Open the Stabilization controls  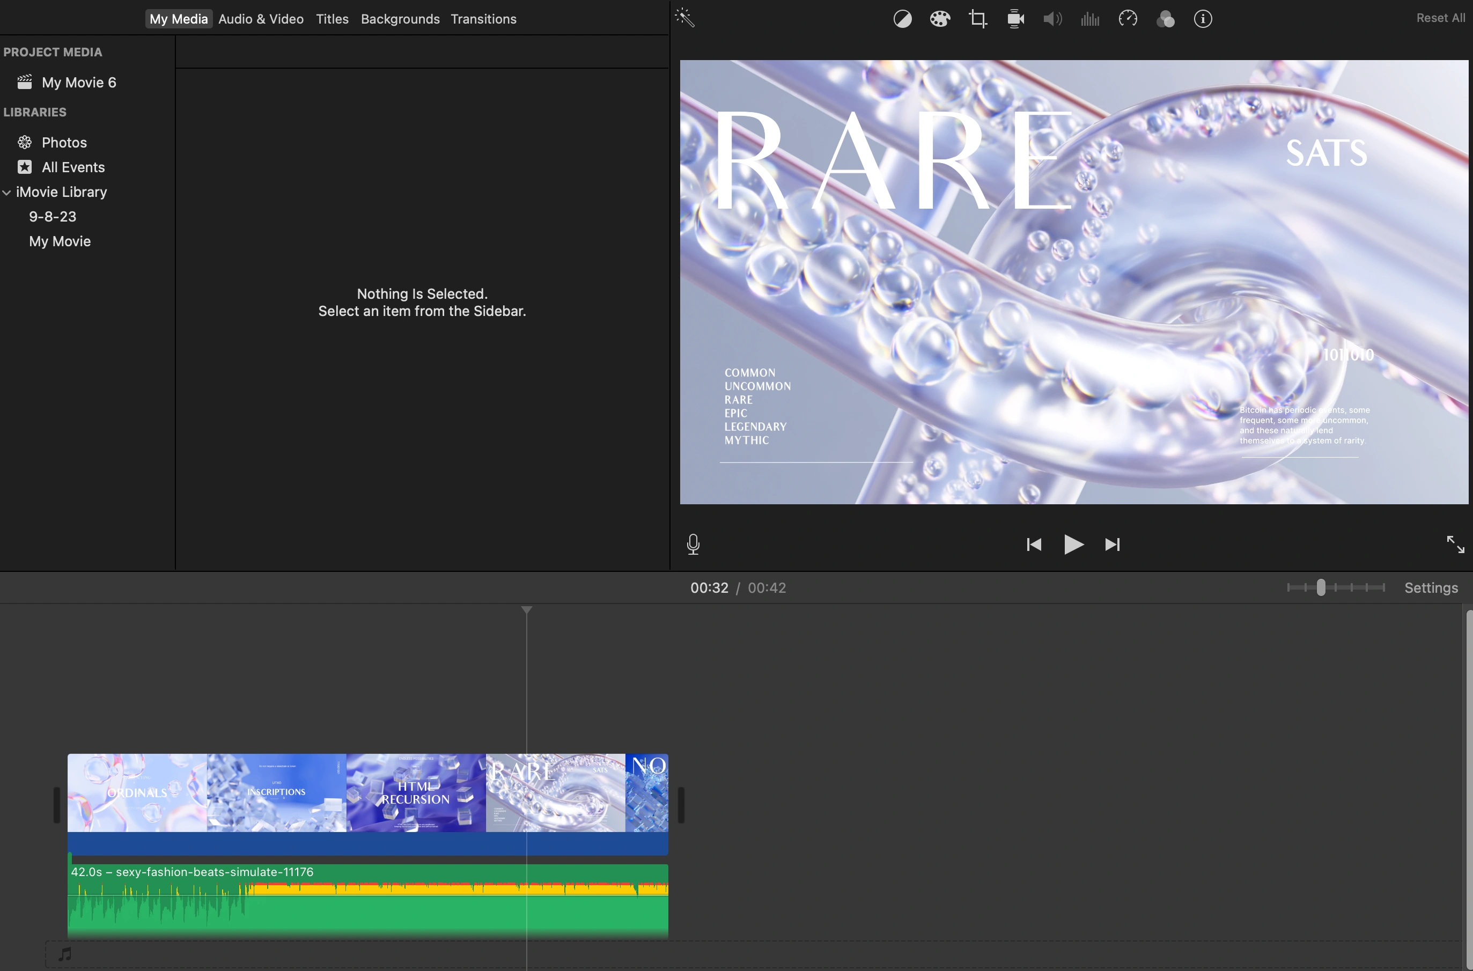click(x=1015, y=19)
